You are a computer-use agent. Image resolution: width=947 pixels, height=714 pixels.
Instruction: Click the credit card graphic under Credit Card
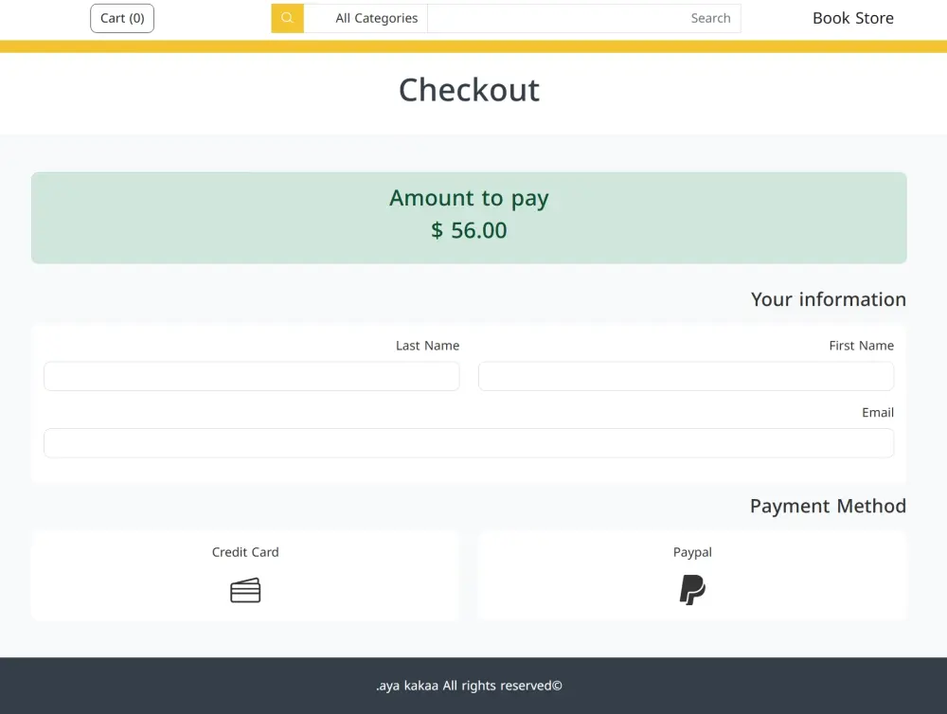click(245, 589)
